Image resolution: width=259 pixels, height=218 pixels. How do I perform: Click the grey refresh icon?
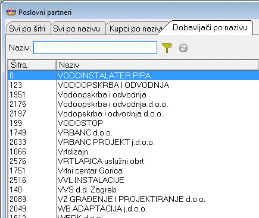183,48
